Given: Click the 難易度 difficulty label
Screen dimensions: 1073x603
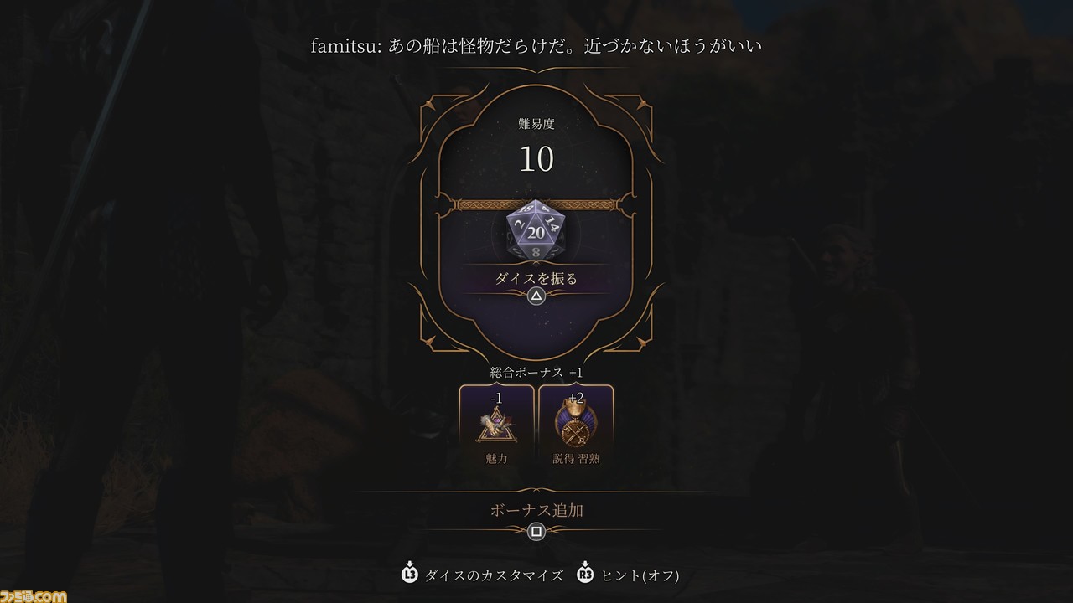Looking at the screenshot, I should [536, 124].
